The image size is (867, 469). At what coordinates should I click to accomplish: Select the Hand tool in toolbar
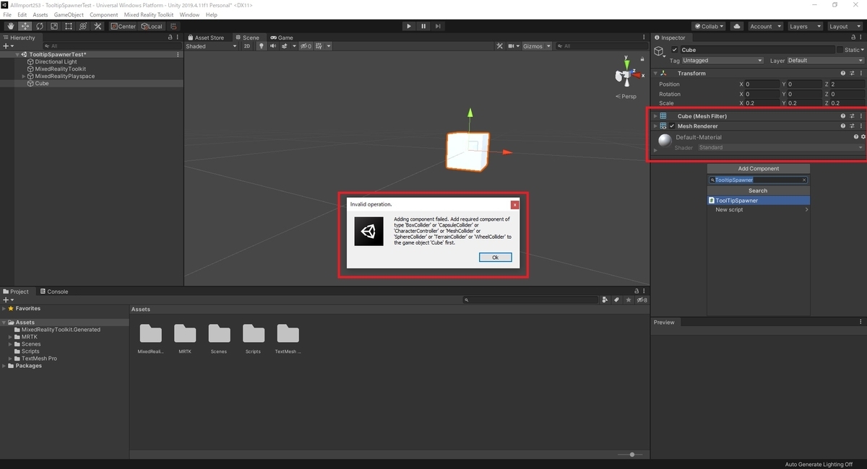(x=10, y=26)
